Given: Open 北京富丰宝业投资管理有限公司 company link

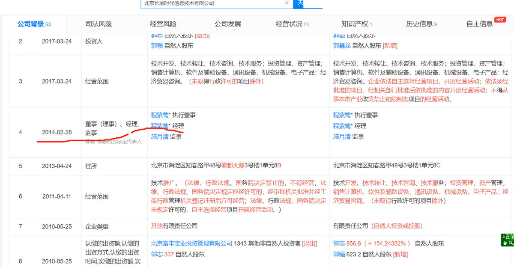Looking at the screenshot, I should pyautogui.click(x=191, y=243).
